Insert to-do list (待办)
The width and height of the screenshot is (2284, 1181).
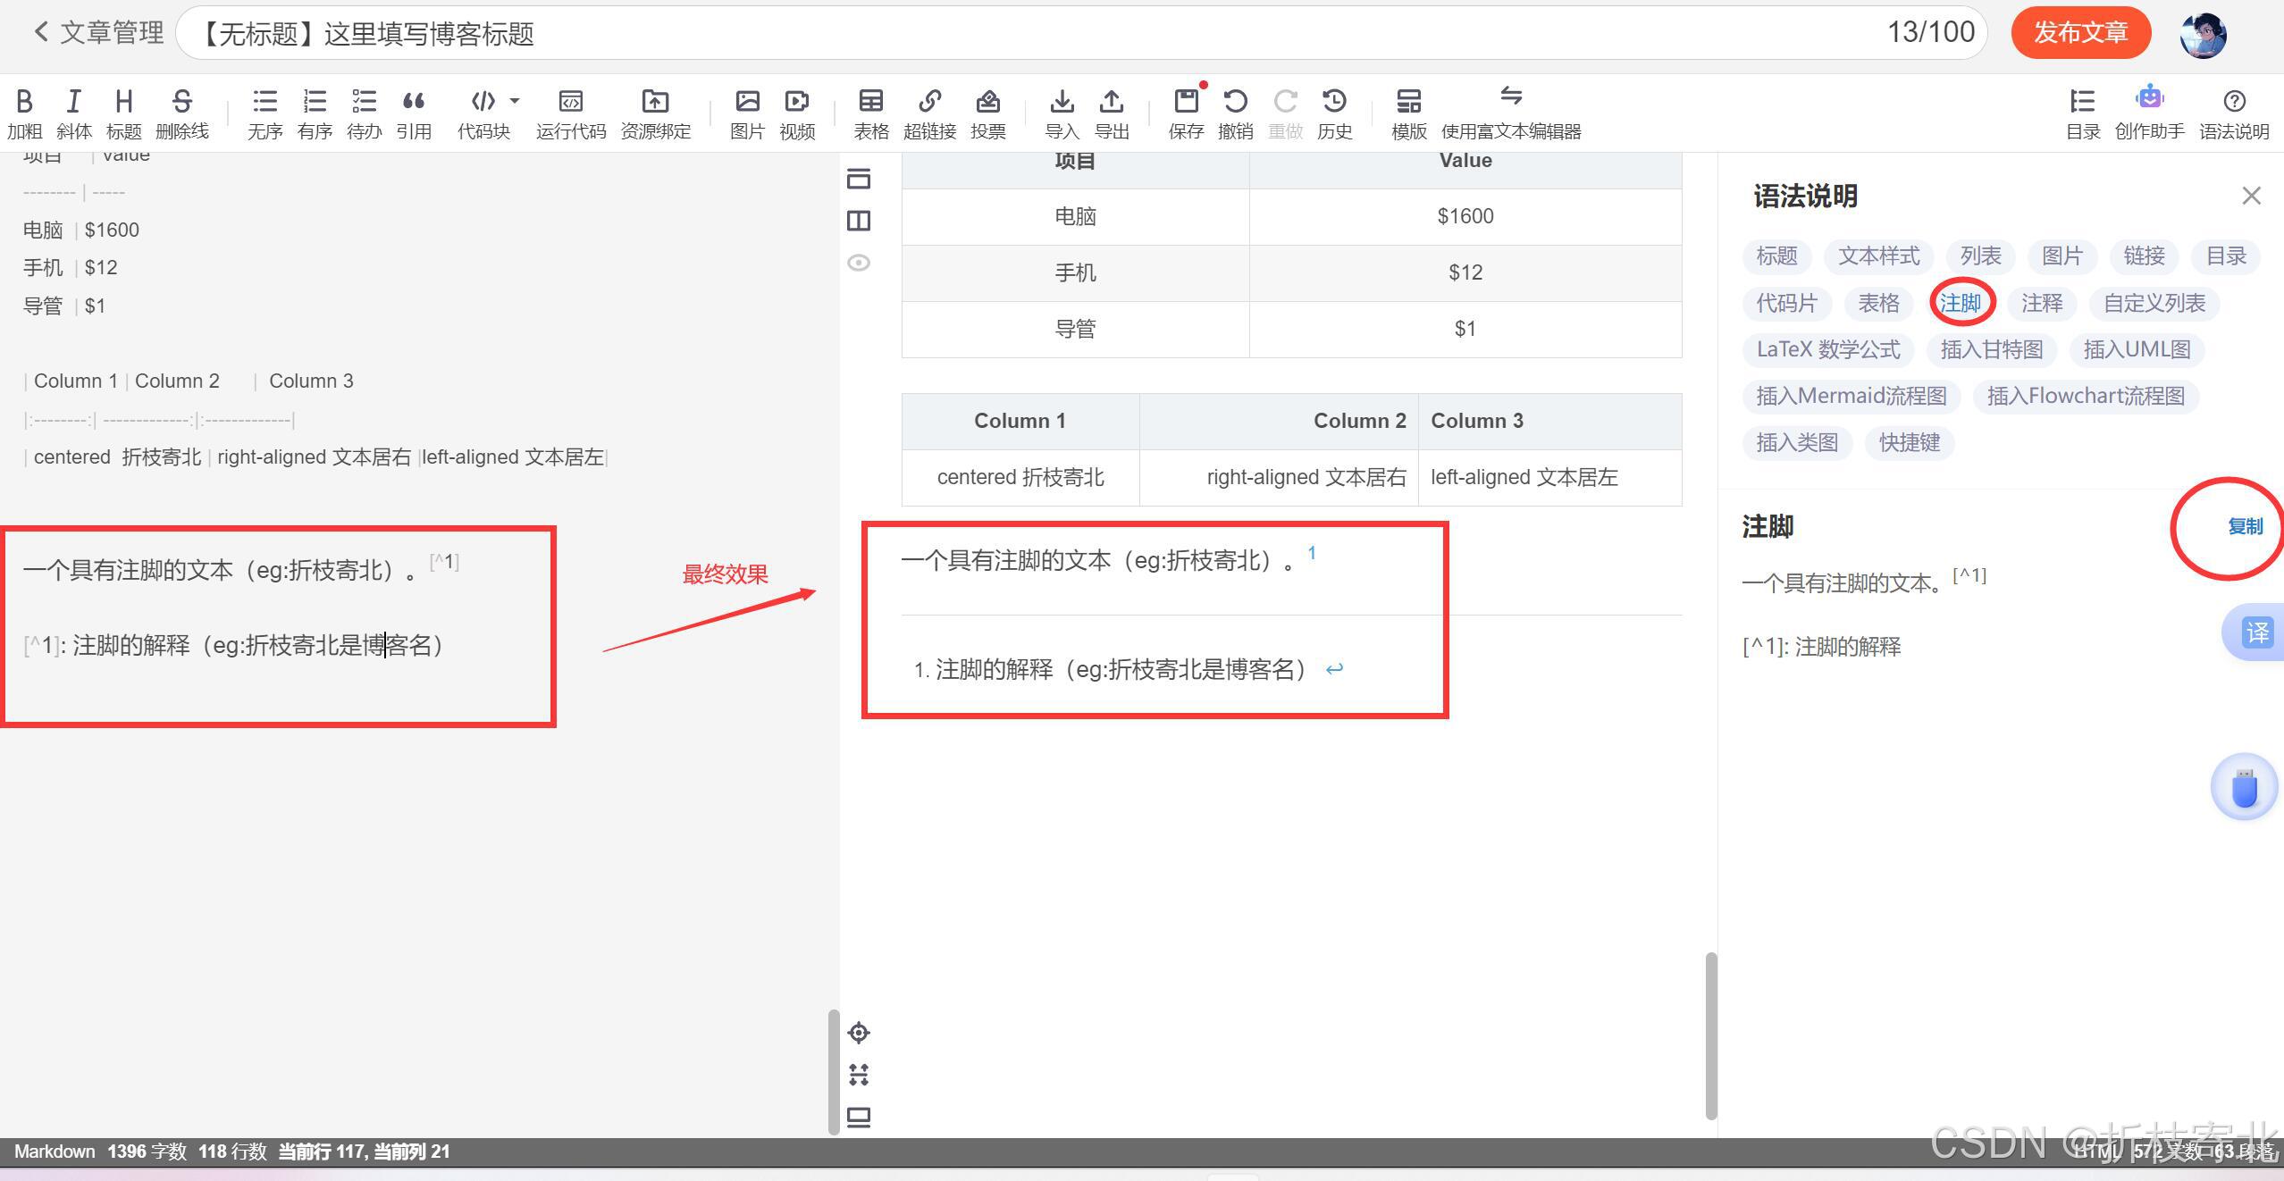coord(365,113)
